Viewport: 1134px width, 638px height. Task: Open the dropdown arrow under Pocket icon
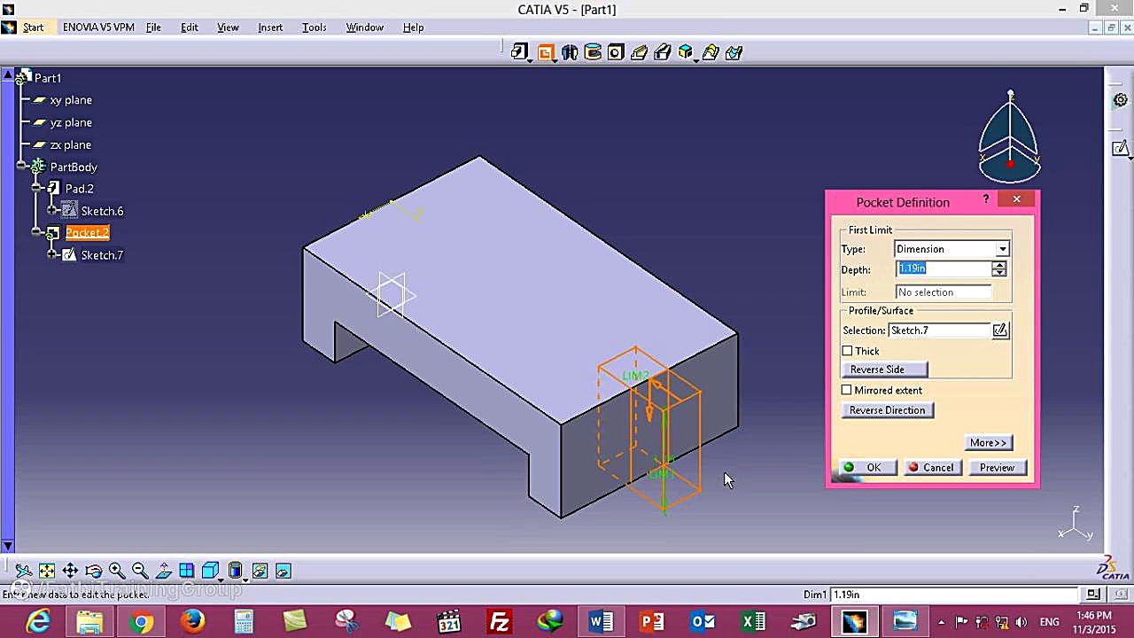point(555,61)
